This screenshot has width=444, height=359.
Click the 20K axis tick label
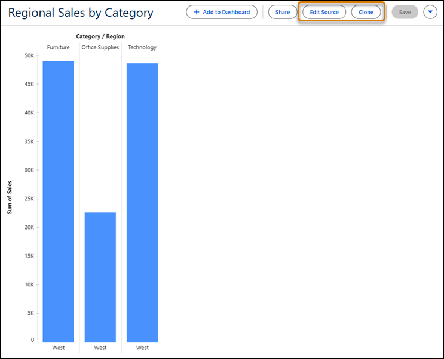pos(29,227)
